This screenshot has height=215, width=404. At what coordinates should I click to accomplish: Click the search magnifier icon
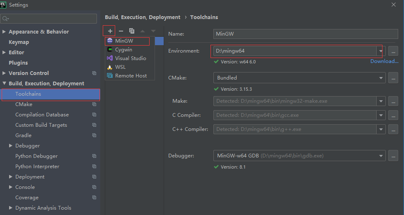click(5, 19)
